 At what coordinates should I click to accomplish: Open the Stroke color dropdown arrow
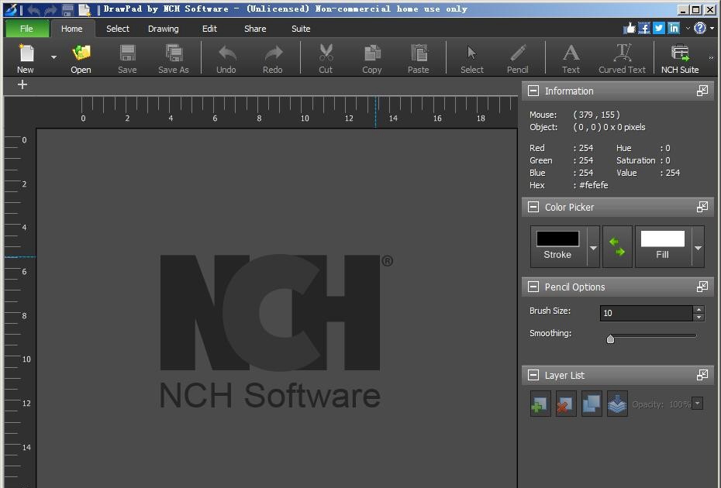593,247
